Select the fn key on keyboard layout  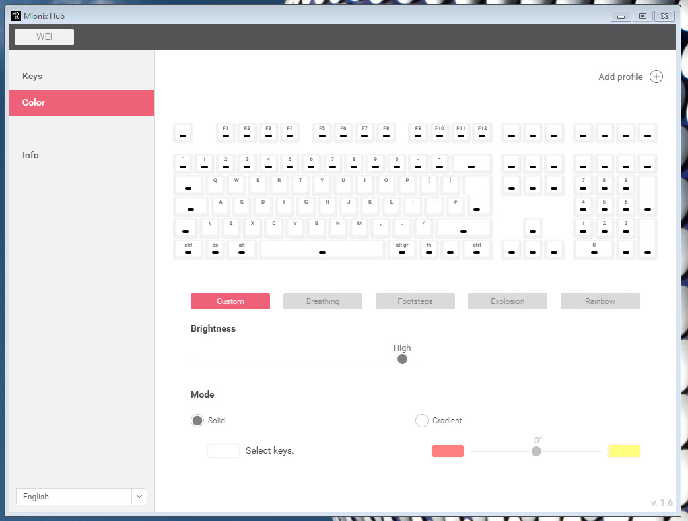click(429, 249)
